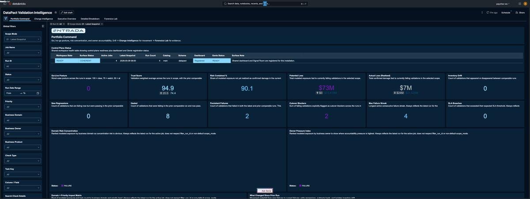Click the Risk Contained value 90.1

pyautogui.click(x=247, y=88)
